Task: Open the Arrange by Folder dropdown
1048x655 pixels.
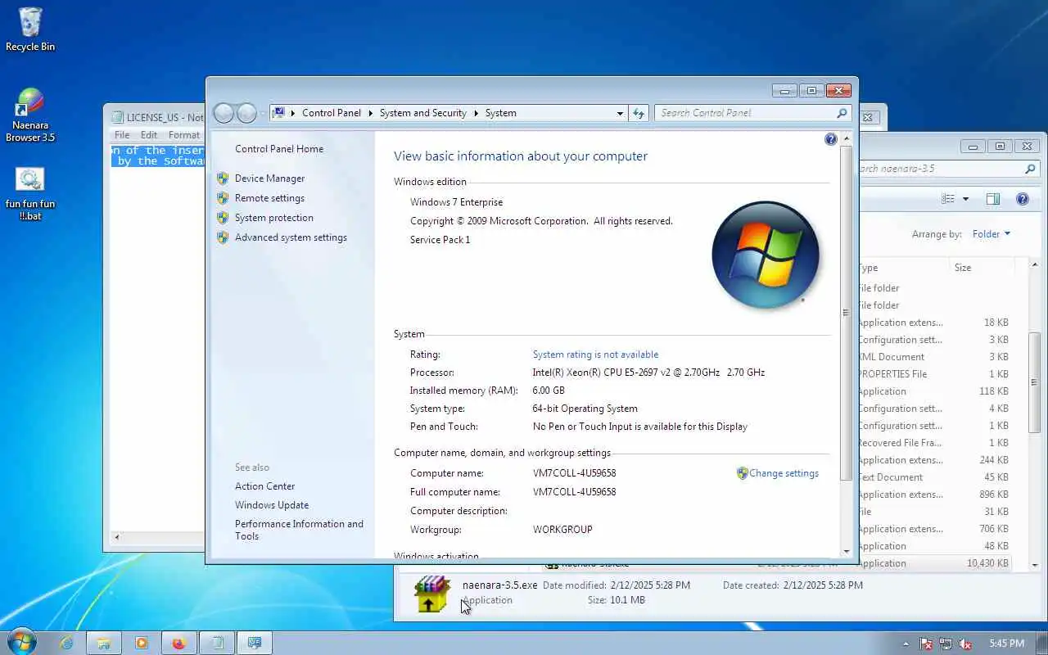Action: (x=992, y=234)
